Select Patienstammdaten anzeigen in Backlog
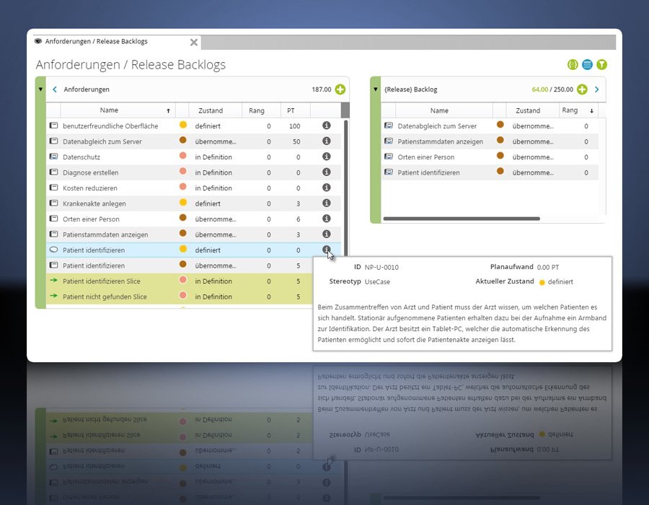 click(x=441, y=141)
